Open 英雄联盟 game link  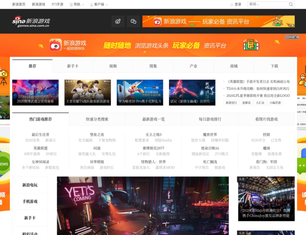40,148
